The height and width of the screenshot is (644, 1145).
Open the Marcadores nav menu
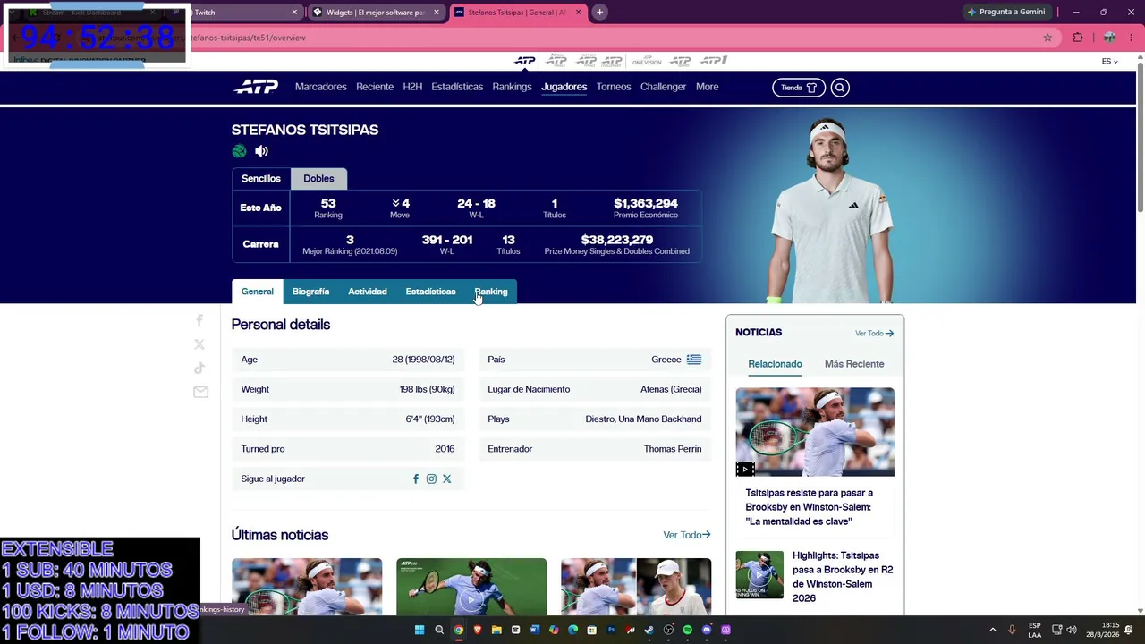coord(321,87)
